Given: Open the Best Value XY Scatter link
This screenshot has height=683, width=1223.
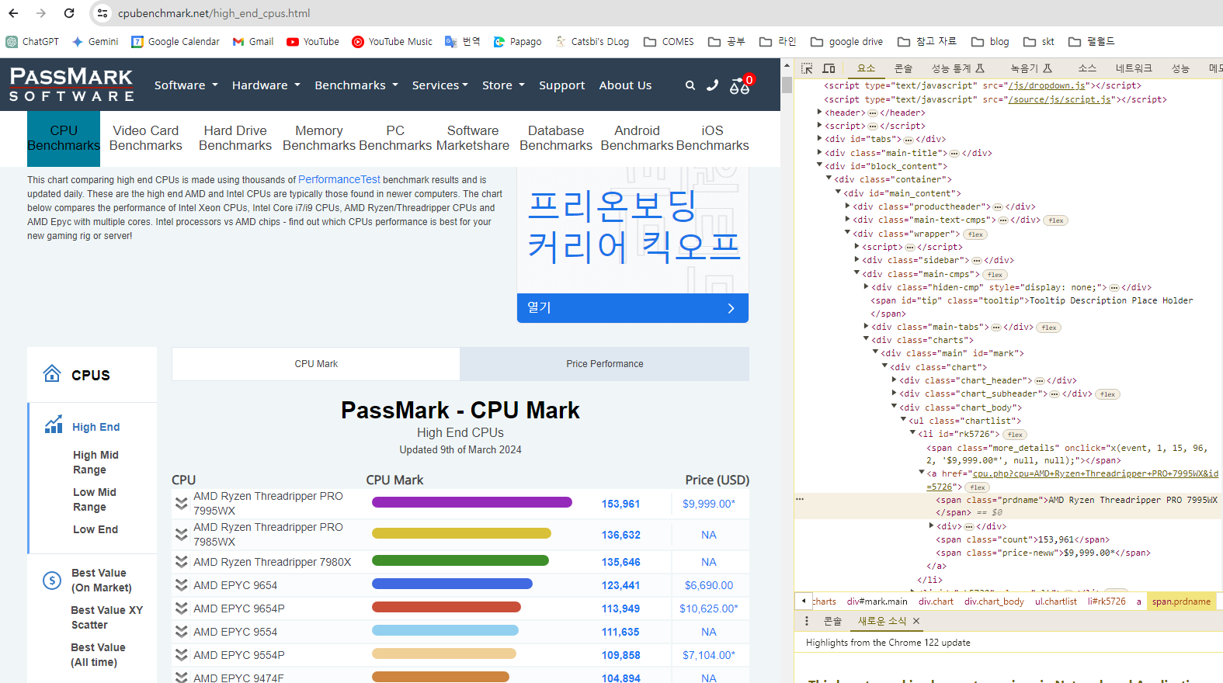Looking at the screenshot, I should (x=107, y=617).
